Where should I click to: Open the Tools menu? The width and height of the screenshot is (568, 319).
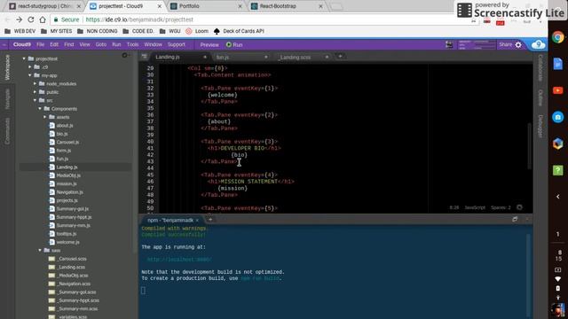132,44
